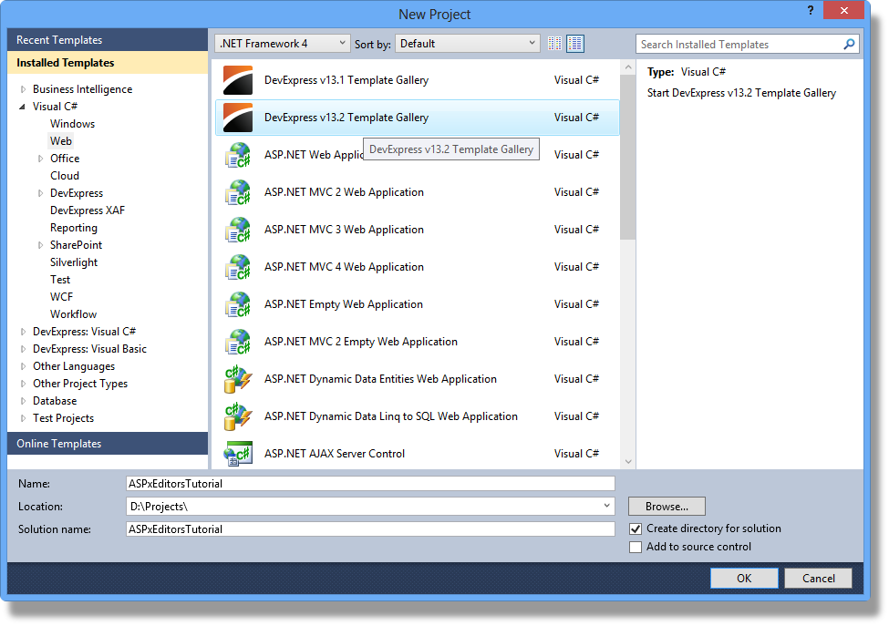The image size is (889, 626).
Task: Expand the Other Project Types node
Action: 23,384
